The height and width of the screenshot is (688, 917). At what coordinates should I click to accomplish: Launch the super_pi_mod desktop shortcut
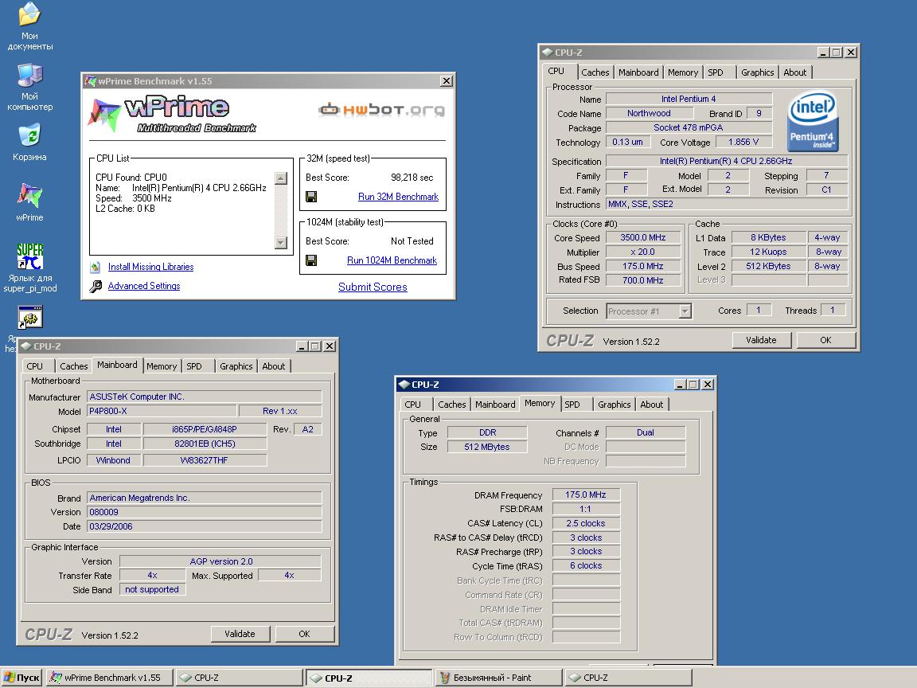coord(29,268)
